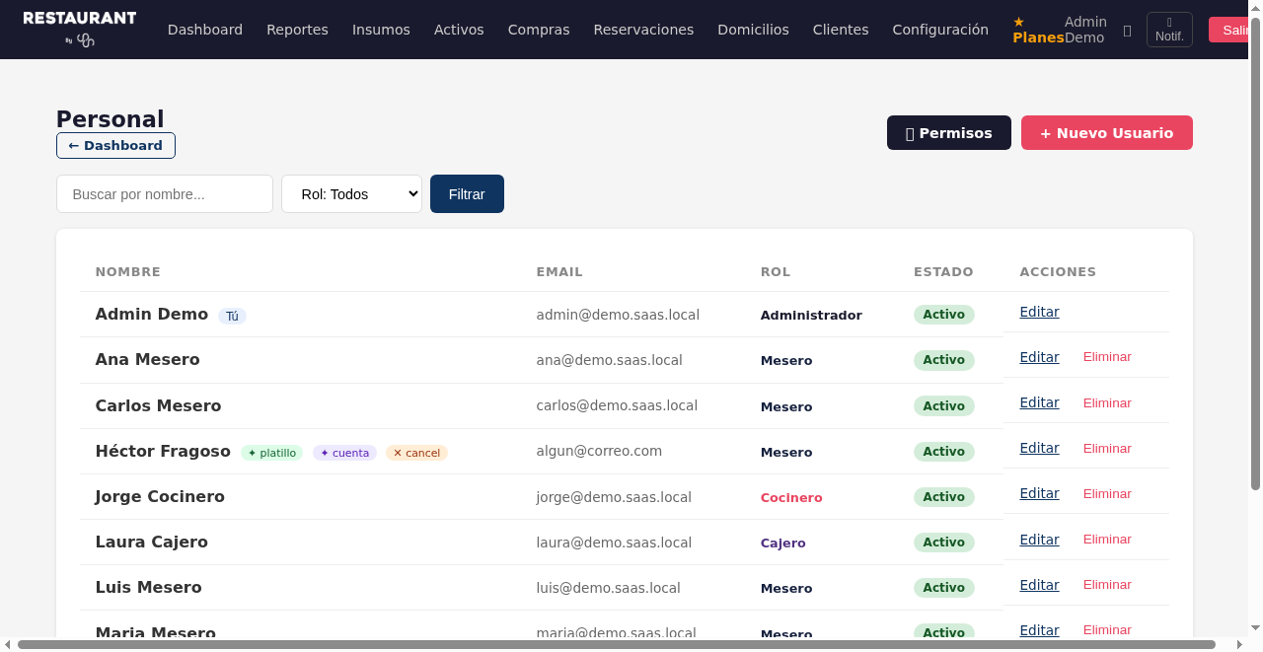Apply filters with the Filtrar button
The height and width of the screenshot is (652, 1263).
tap(467, 194)
